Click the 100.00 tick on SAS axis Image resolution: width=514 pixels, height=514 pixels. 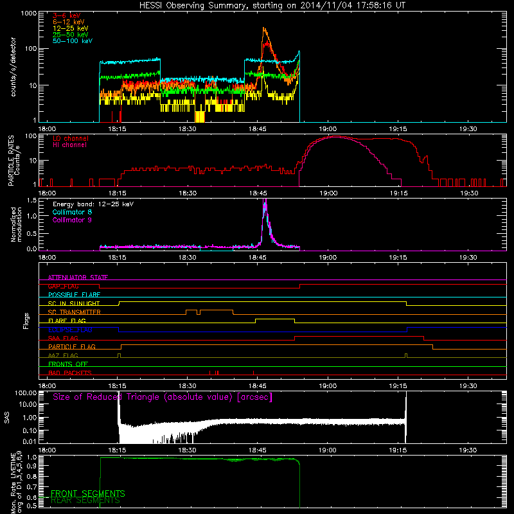pos(26,393)
